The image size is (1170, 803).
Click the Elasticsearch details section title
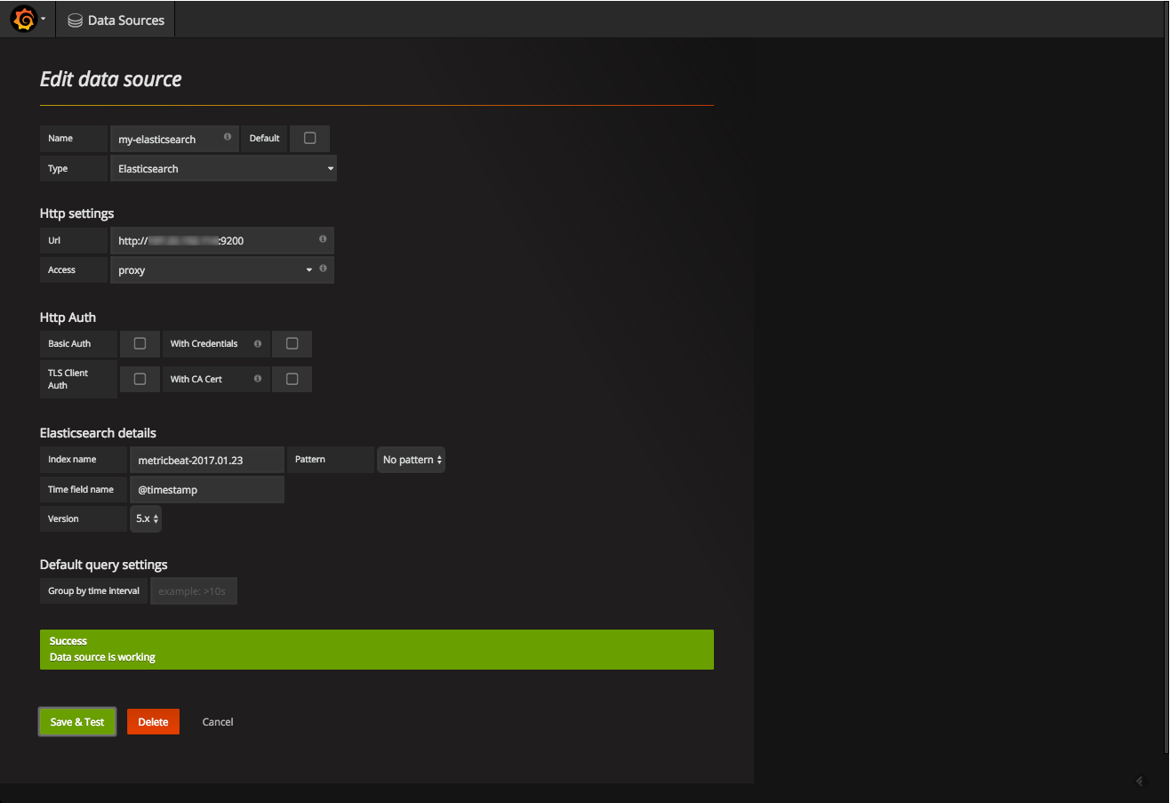(x=98, y=433)
